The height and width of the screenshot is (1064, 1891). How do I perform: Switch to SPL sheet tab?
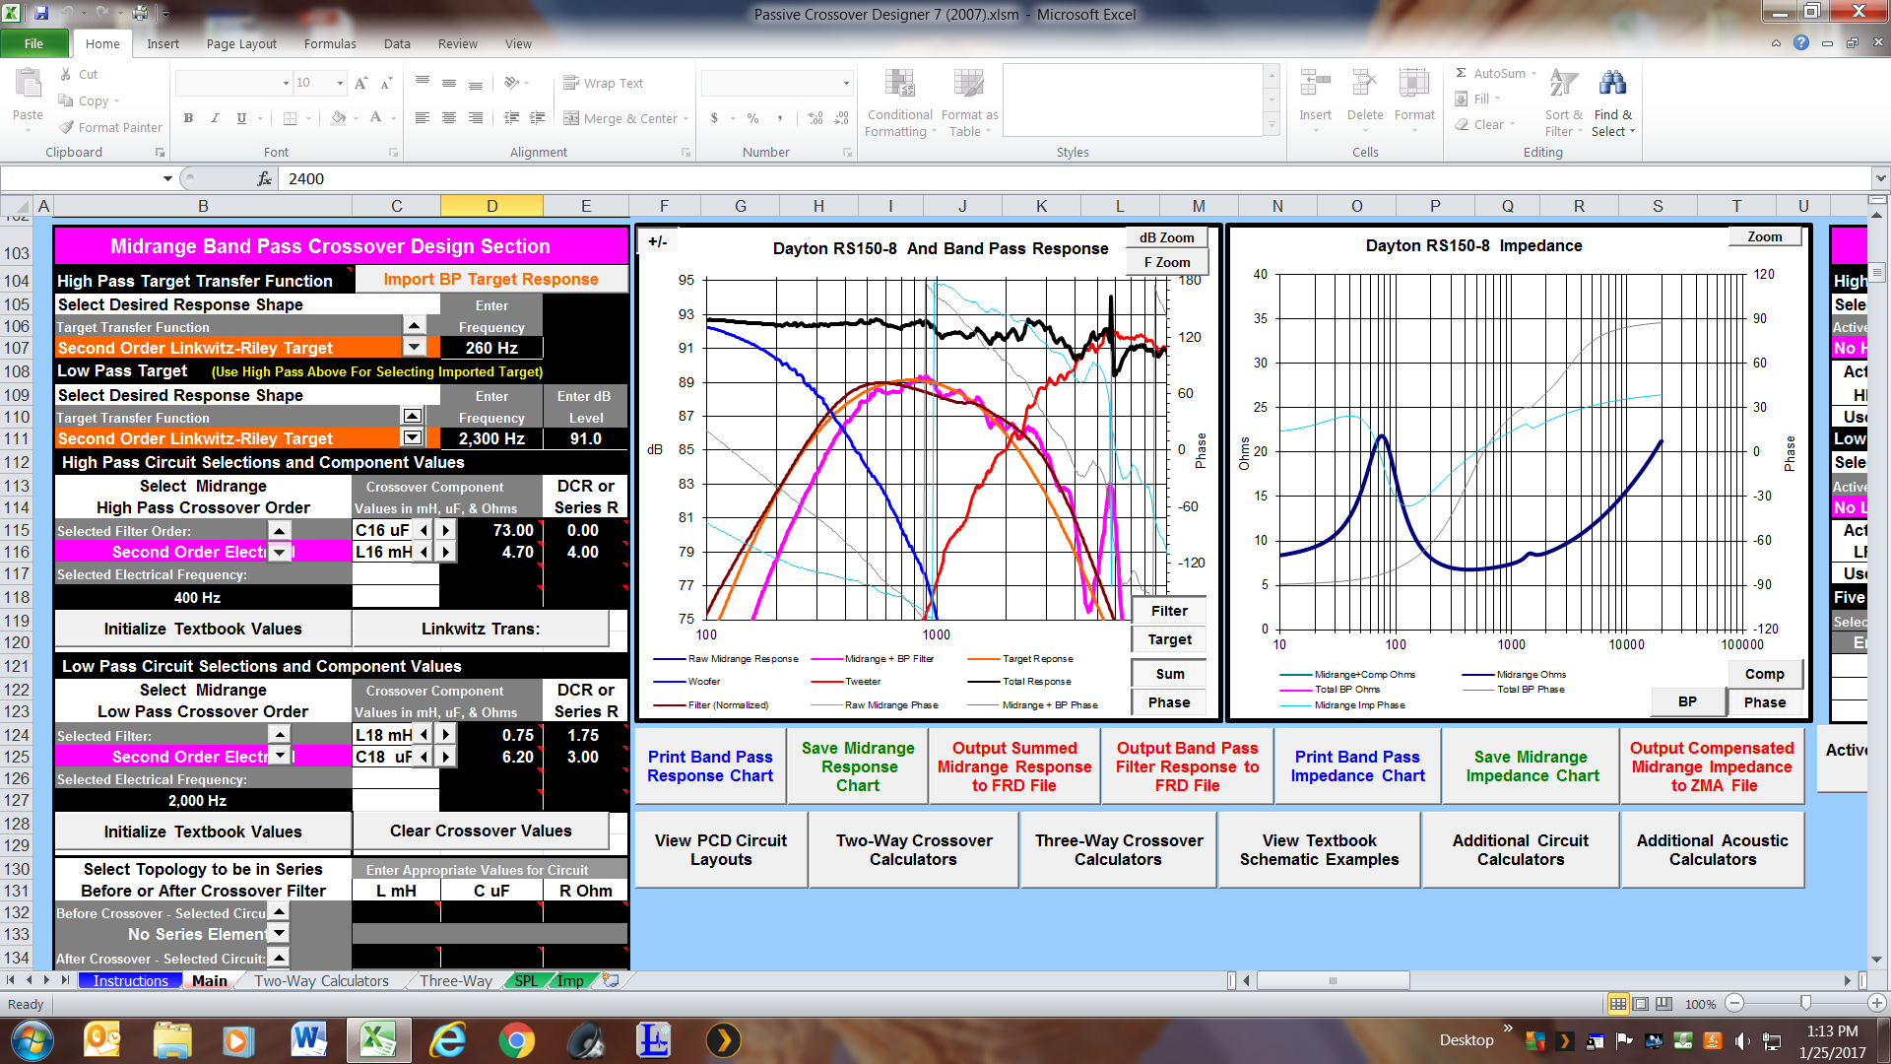[527, 980]
